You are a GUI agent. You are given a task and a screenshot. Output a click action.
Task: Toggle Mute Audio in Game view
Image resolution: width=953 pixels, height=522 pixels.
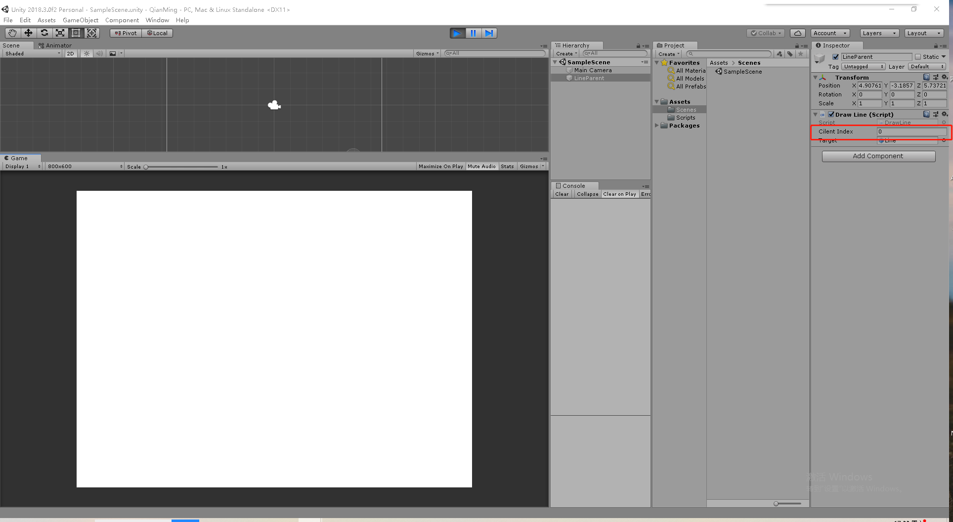(481, 166)
